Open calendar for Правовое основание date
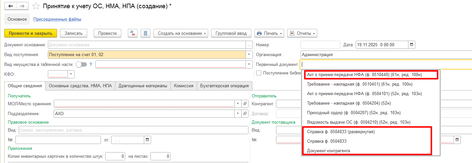This screenshot has height=163, width=472. click(x=147, y=140)
